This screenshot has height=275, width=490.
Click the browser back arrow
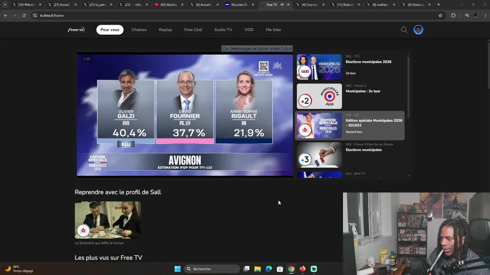point(5,15)
